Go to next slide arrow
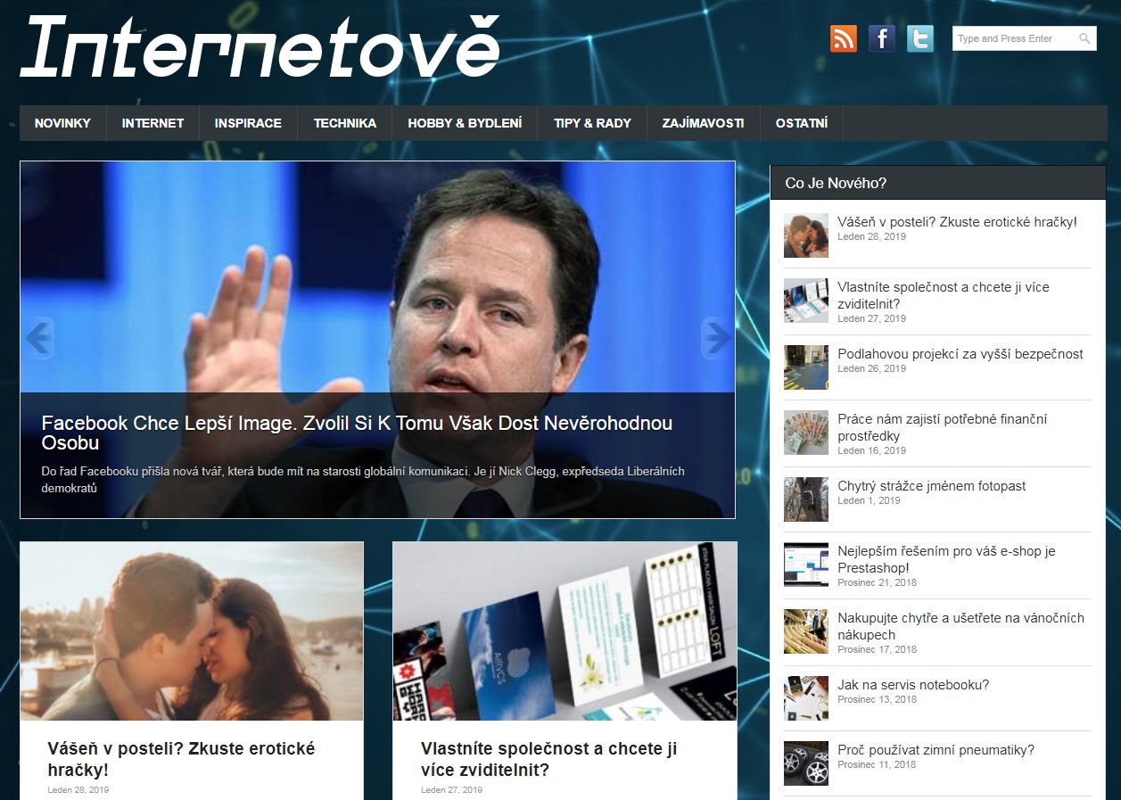Viewport: 1121px width, 800px height. tap(717, 338)
